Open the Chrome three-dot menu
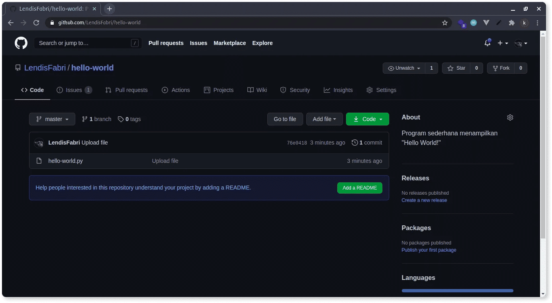The width and height of the screenshot is (552, 303). coord(538,23)
